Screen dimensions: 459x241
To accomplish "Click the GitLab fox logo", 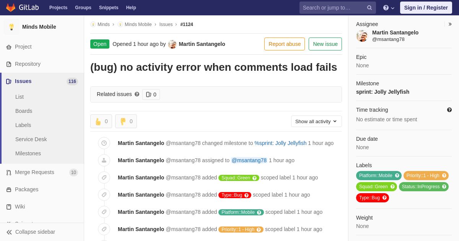I will tap(11, 8).
